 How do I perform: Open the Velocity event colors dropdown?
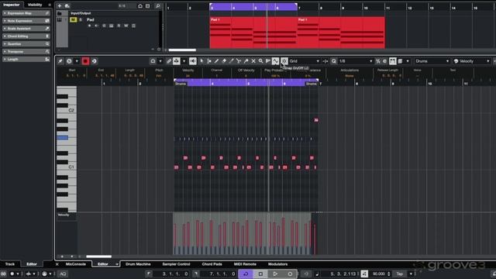(x=472, y=61)
